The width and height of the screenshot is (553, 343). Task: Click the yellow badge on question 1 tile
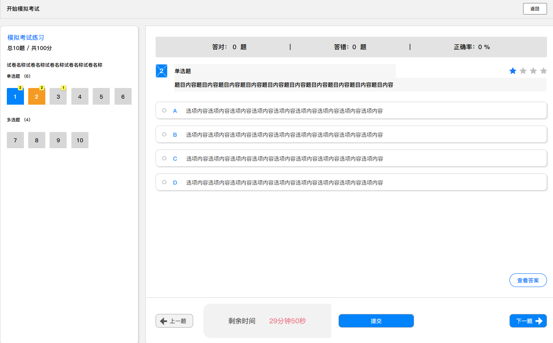point(20,88)
